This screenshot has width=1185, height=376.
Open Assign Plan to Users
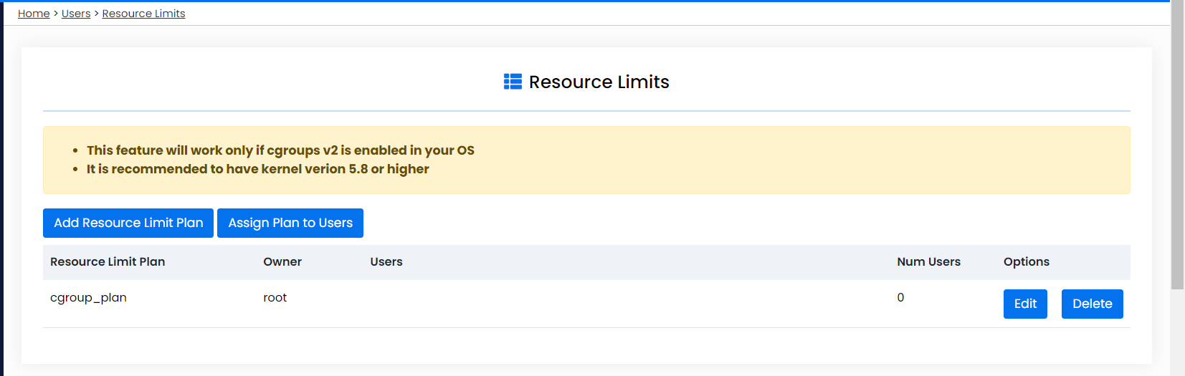290,223
